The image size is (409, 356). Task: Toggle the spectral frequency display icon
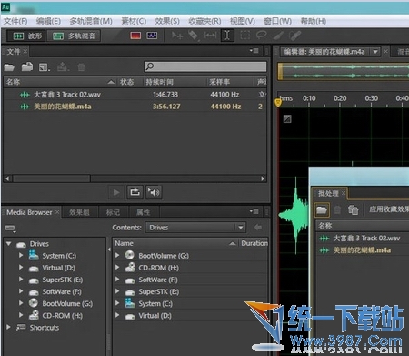tap(135, 36)
